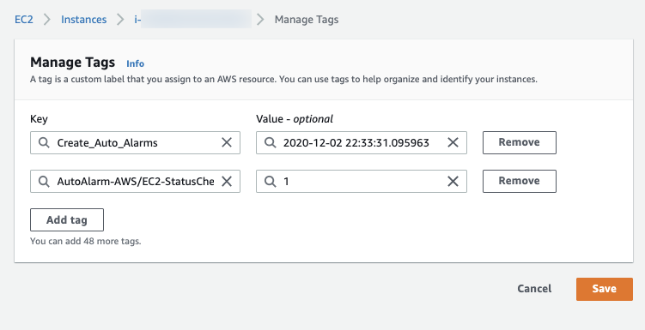645x330 pixels.
Task: Edit the value input containing 1
Action: [x=362, y=181]
